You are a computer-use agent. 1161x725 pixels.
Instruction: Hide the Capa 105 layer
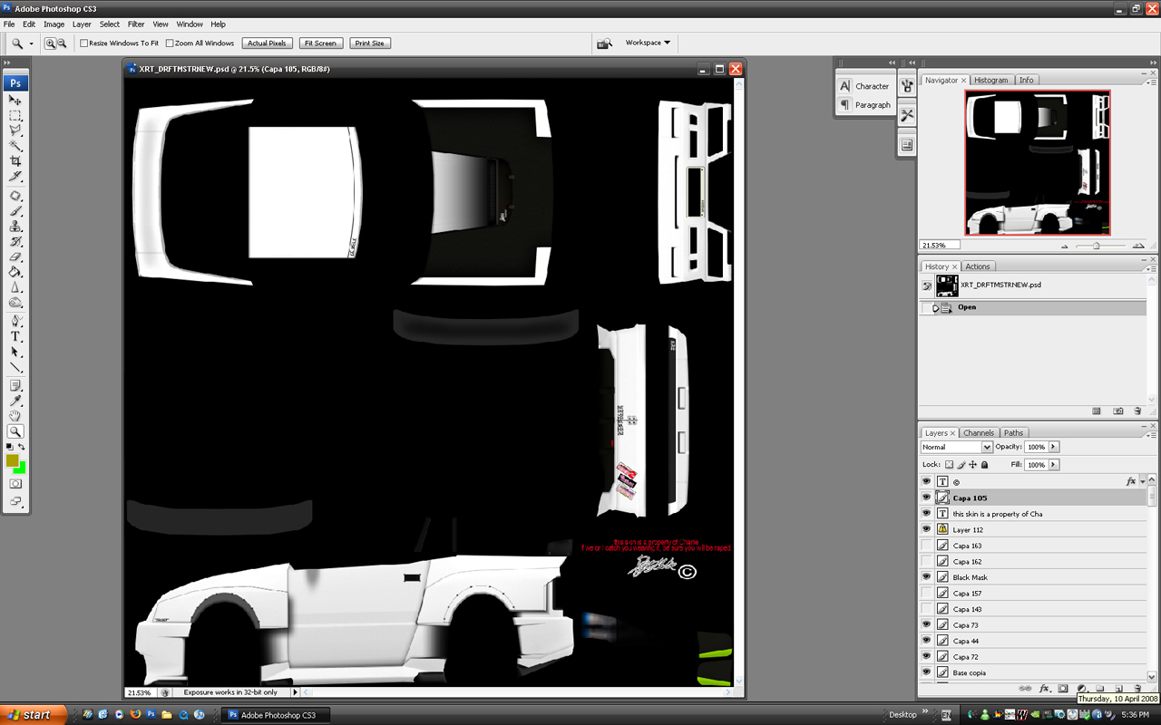coord(926,498)
